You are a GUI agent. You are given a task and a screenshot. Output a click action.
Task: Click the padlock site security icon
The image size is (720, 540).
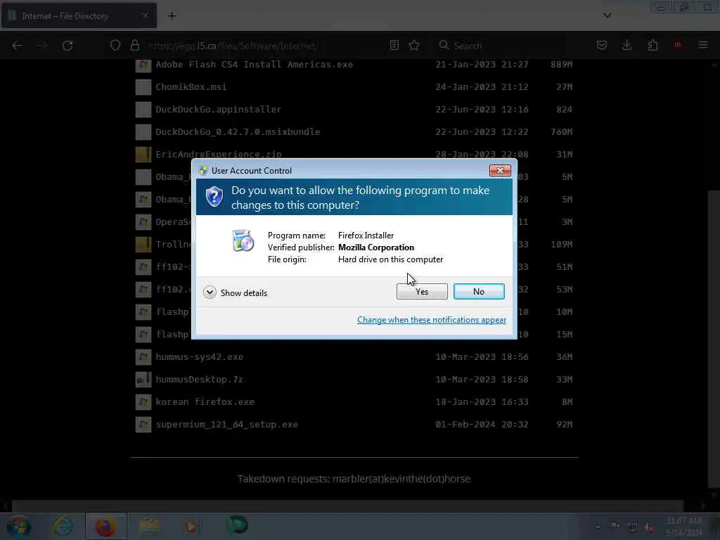click(134, 45)
